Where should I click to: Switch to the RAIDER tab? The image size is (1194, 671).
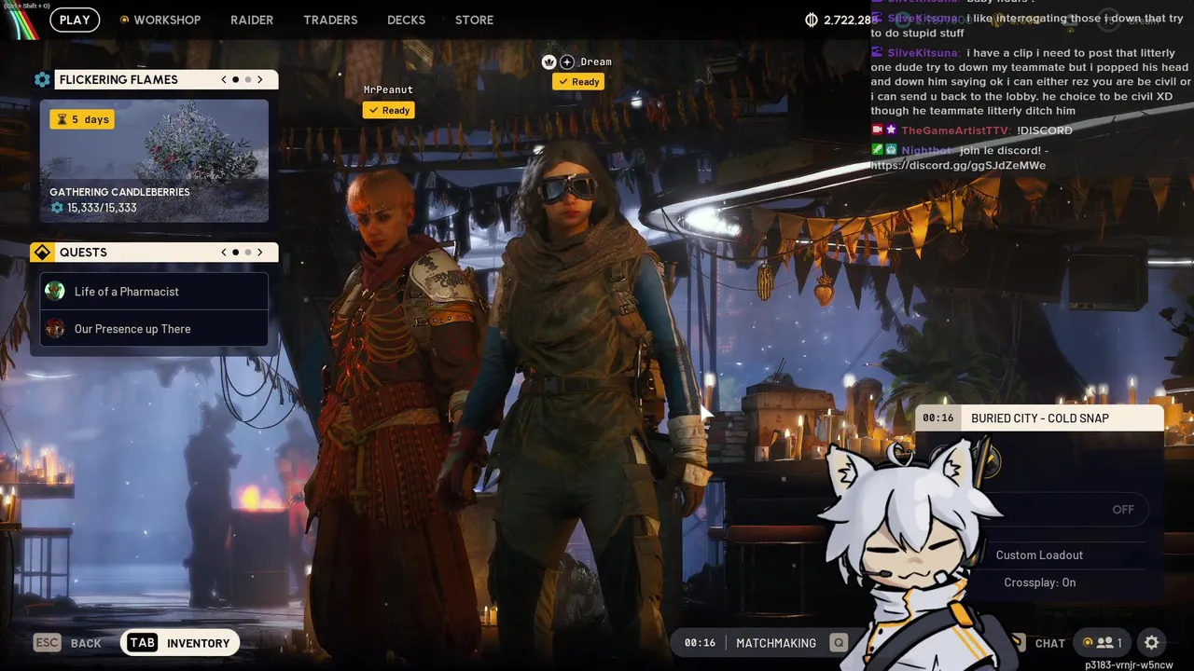click(252, 20)
